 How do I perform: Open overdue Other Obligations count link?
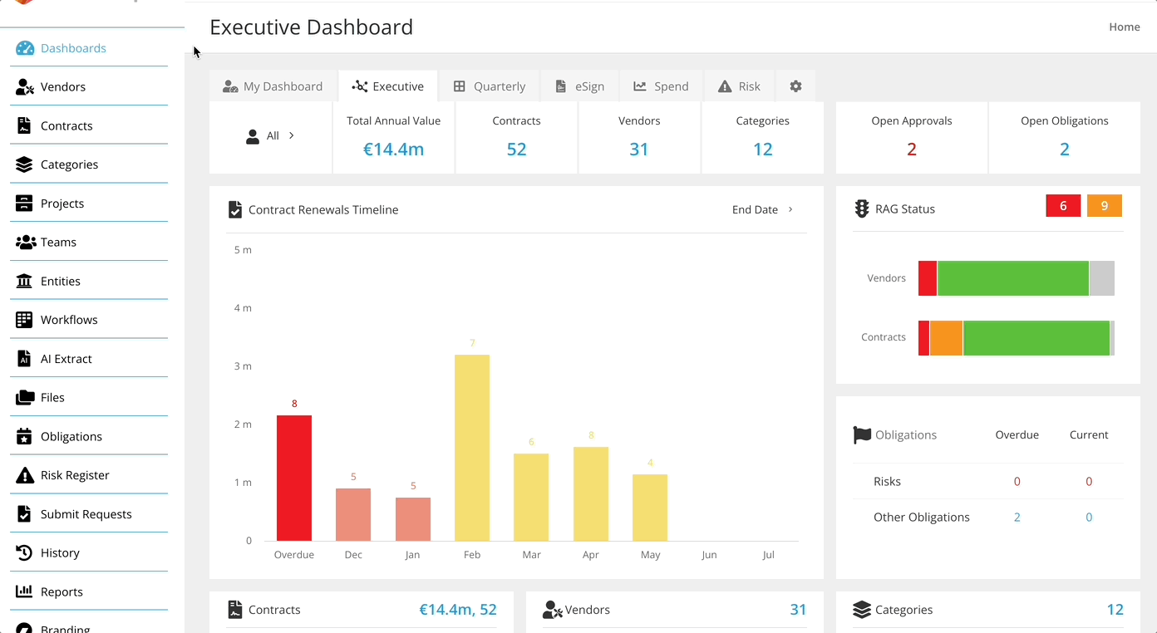pos(1017,517)
